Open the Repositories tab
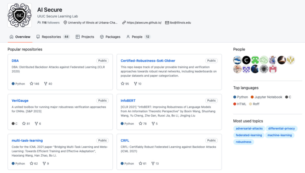The image size is (305, 173). pyautogui.click(x=53, y=37)
